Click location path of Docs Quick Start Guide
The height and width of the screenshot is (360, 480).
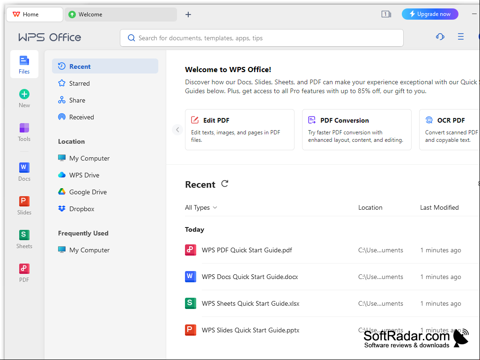pyautogui.click(x=381, y=277)
